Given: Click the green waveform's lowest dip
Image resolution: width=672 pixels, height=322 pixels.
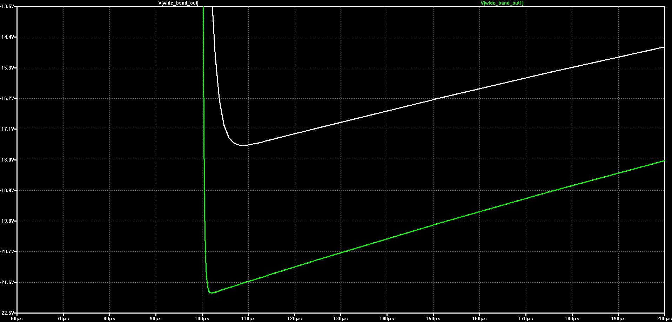Looking at the screenshot, I should 211,293.
